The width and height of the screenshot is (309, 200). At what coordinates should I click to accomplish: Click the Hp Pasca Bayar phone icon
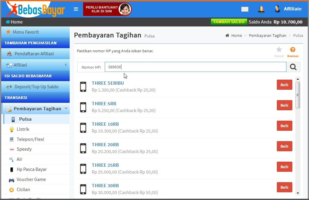(12, 169)
